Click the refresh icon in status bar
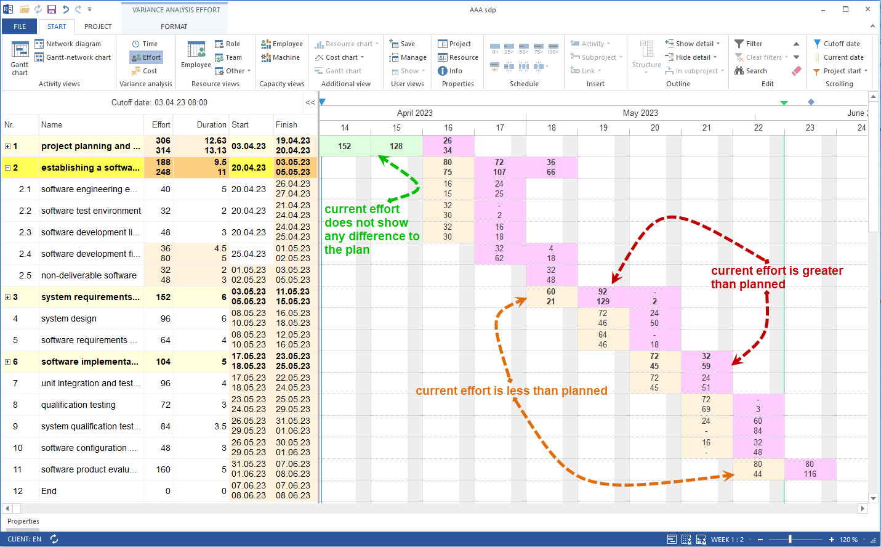The height and width of the screenshot is (547, 881). (x=54, y=539)
